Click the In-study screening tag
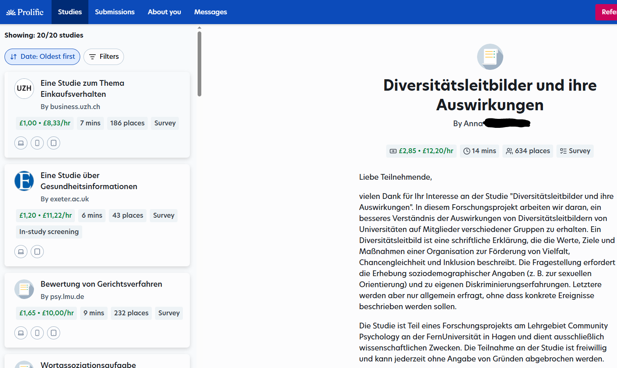Image resolution: width=617 pixels, height=368 pixels. click(49, 232)
